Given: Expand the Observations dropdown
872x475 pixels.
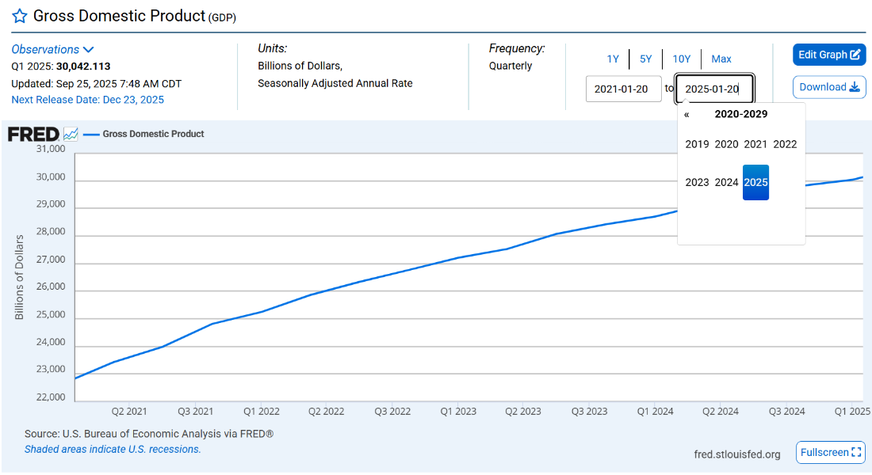Looking at the screenshot, I should pos(52,49).
